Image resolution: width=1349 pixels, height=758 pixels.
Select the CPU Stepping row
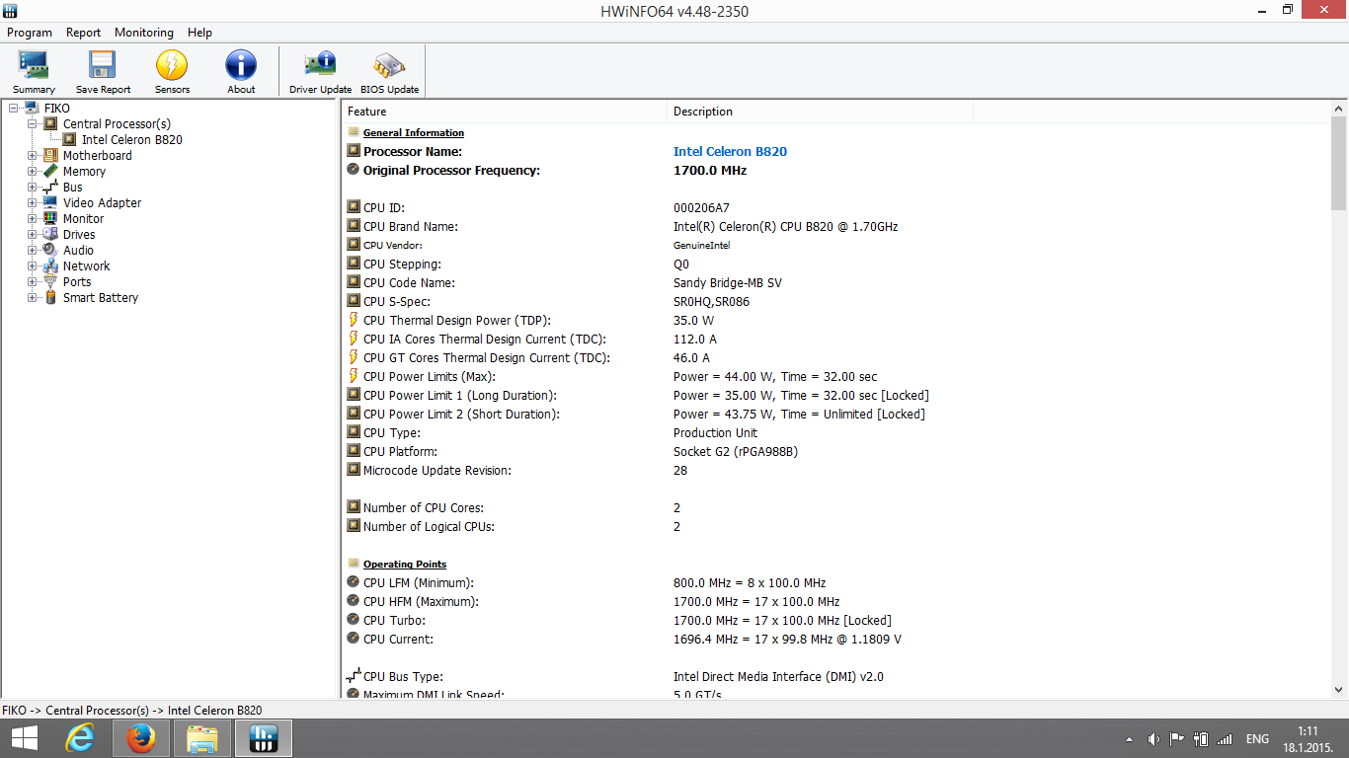(657, 265)
